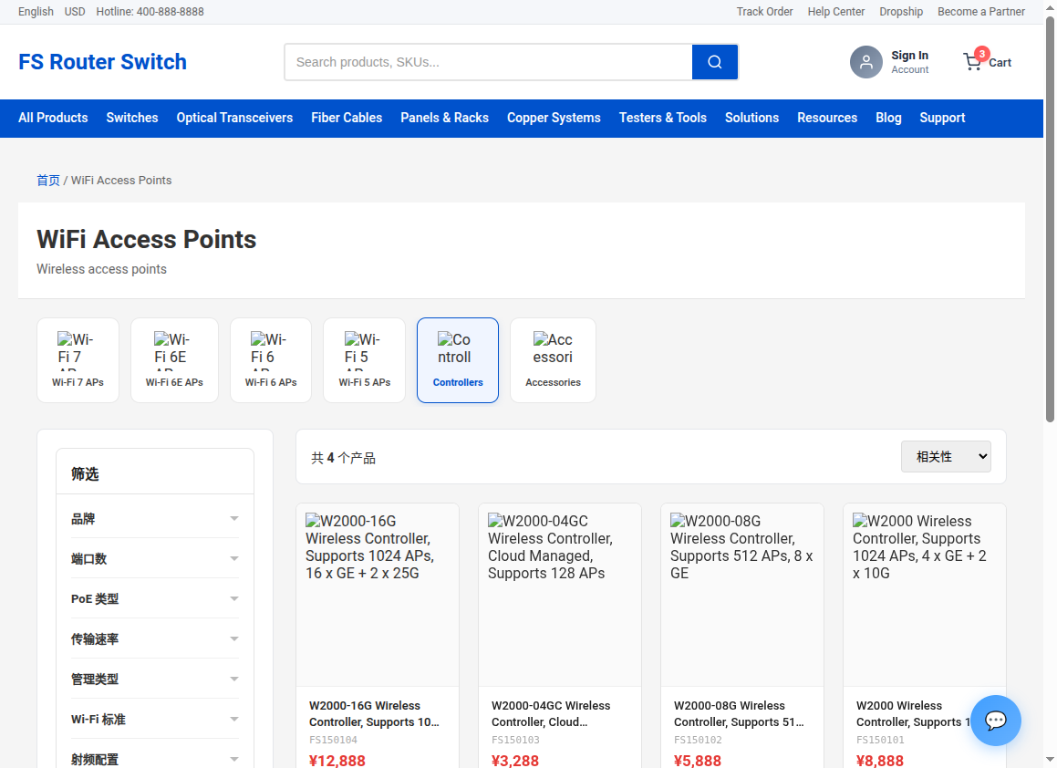
Task: Open the Testers & Tools menu
Action: point(663,118)
